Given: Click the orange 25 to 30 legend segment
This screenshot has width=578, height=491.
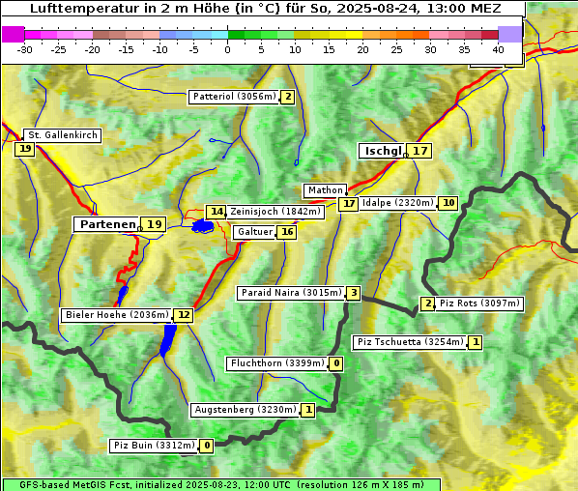Looking at the screenshot, I should pyautogui.click(x=413, y=35).
